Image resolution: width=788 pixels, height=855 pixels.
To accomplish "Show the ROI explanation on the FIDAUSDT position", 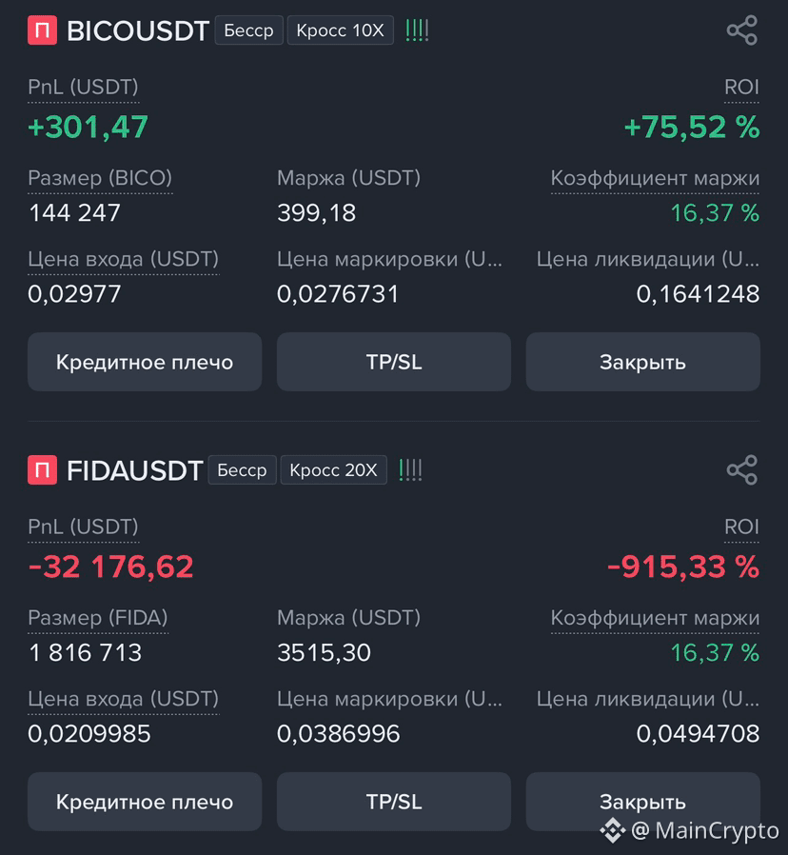I will tap(741, 527).
